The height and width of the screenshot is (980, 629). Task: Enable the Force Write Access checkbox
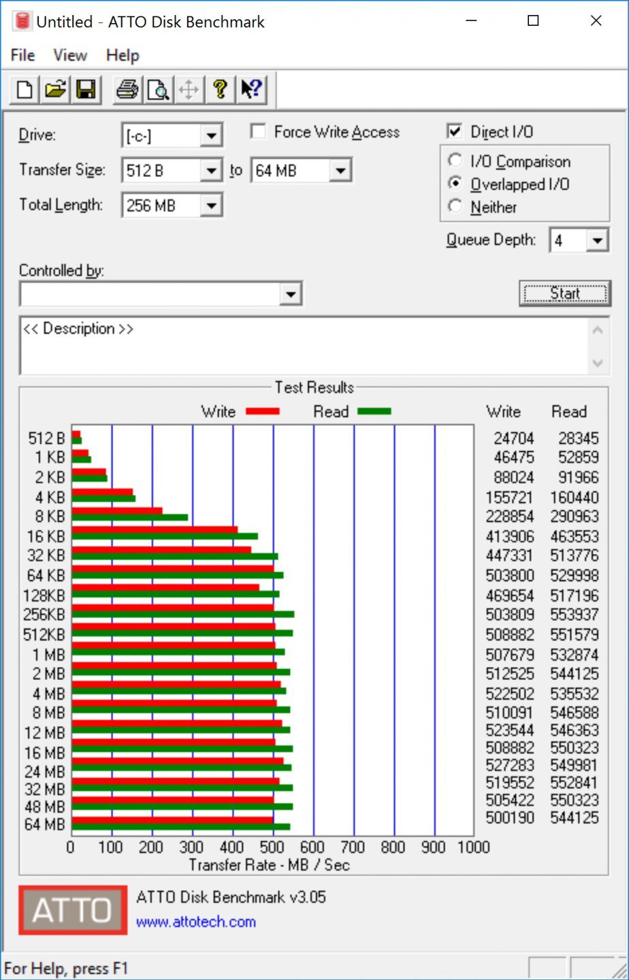[258, 131]
